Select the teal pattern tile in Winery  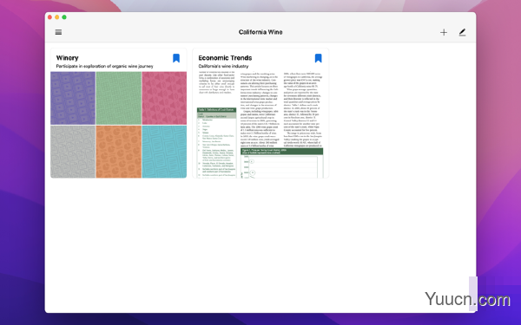pos(164,152)
